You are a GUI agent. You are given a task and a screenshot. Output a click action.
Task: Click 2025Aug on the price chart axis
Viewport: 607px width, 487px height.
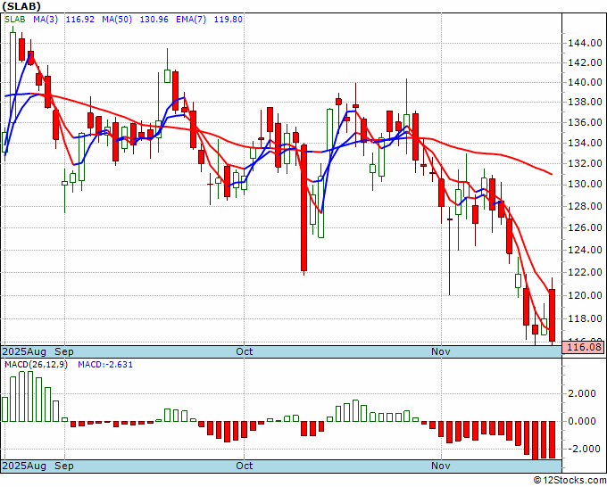(x=24, y=351)
